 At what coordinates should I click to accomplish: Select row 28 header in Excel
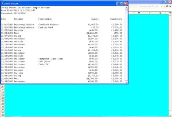tap(3, 92)
